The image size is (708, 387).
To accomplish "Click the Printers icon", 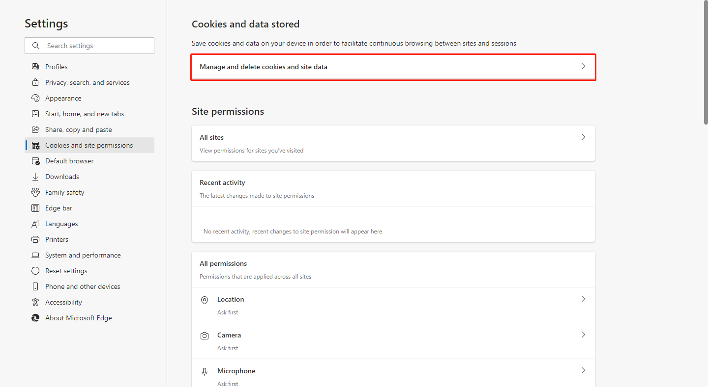I will point(35,239).
